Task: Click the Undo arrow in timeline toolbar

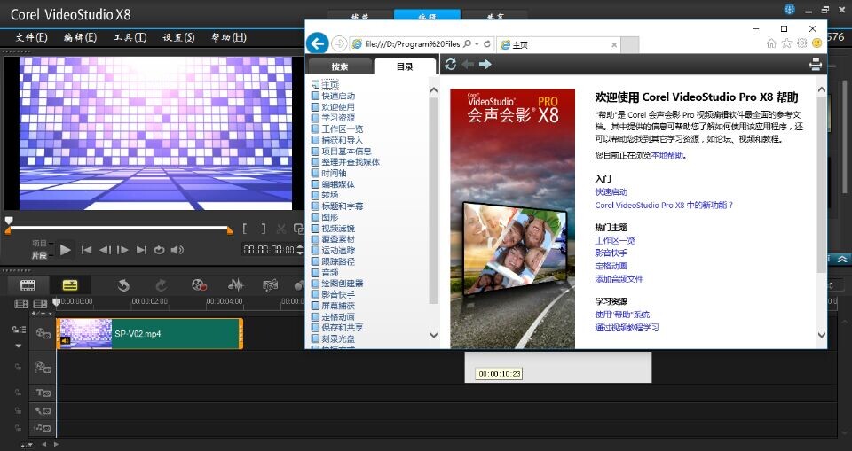Action: click(123, 285)
